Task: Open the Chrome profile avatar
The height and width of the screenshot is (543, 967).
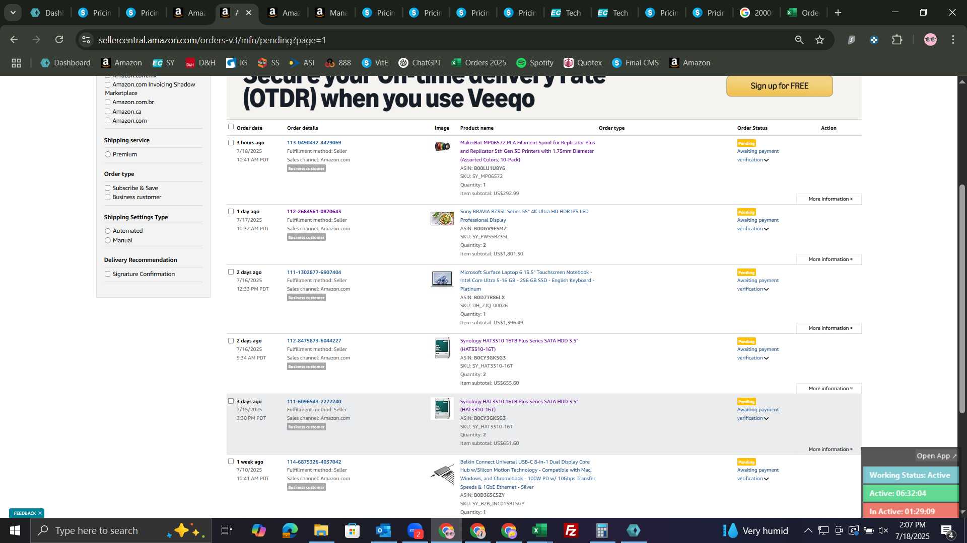Action: tap(930, 40)
